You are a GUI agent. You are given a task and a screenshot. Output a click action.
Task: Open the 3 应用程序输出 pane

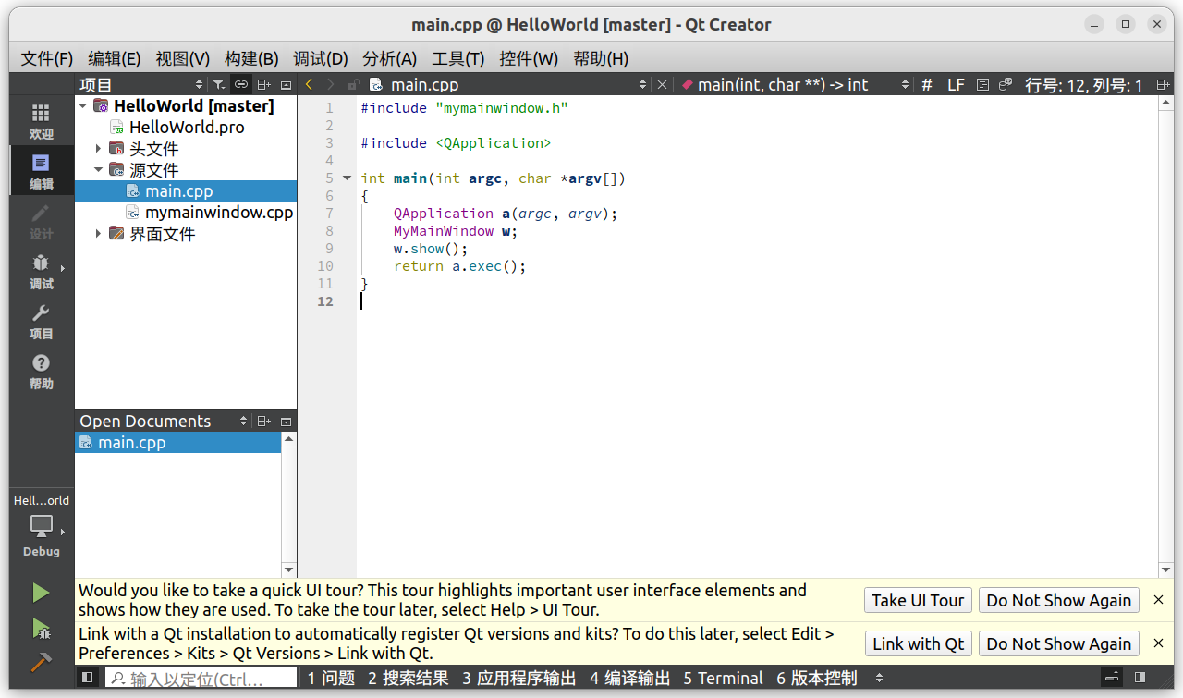tap(518, 678)
